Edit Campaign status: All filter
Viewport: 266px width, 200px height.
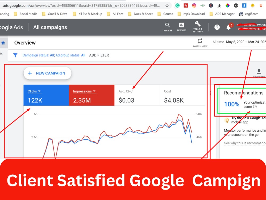pyautogui.click(x=39, y=55)
